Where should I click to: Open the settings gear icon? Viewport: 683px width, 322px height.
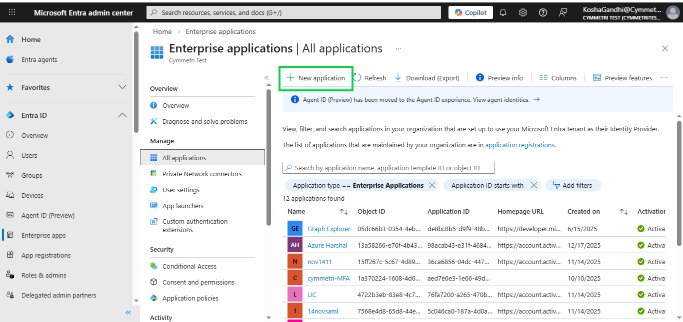(523, 12)
